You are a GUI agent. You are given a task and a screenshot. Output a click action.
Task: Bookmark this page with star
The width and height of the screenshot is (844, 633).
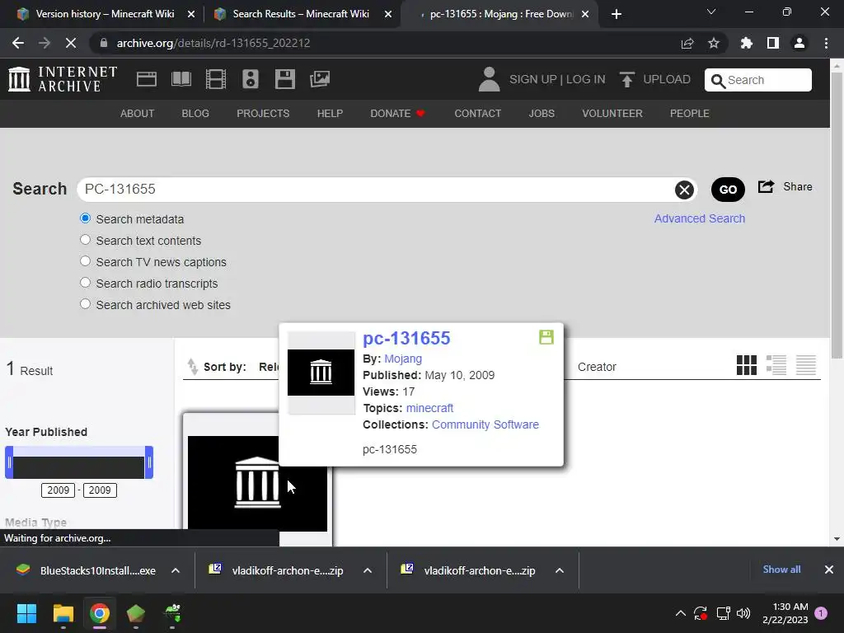714,43
